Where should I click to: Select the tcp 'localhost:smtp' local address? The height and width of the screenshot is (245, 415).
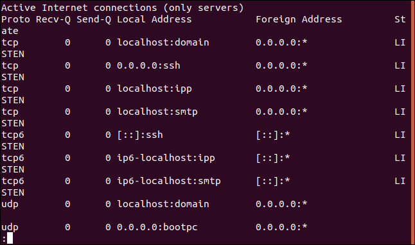157,112
